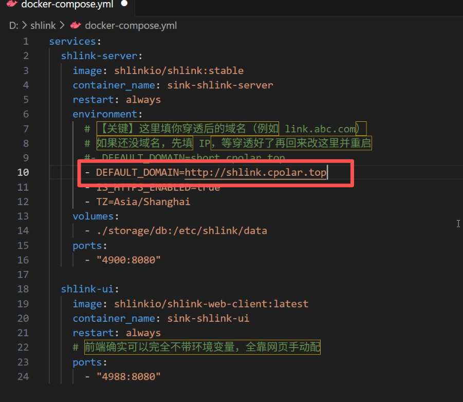Click line number 1 in the gutter
This screenshot has width=463, height=402.
coord(26,41)
